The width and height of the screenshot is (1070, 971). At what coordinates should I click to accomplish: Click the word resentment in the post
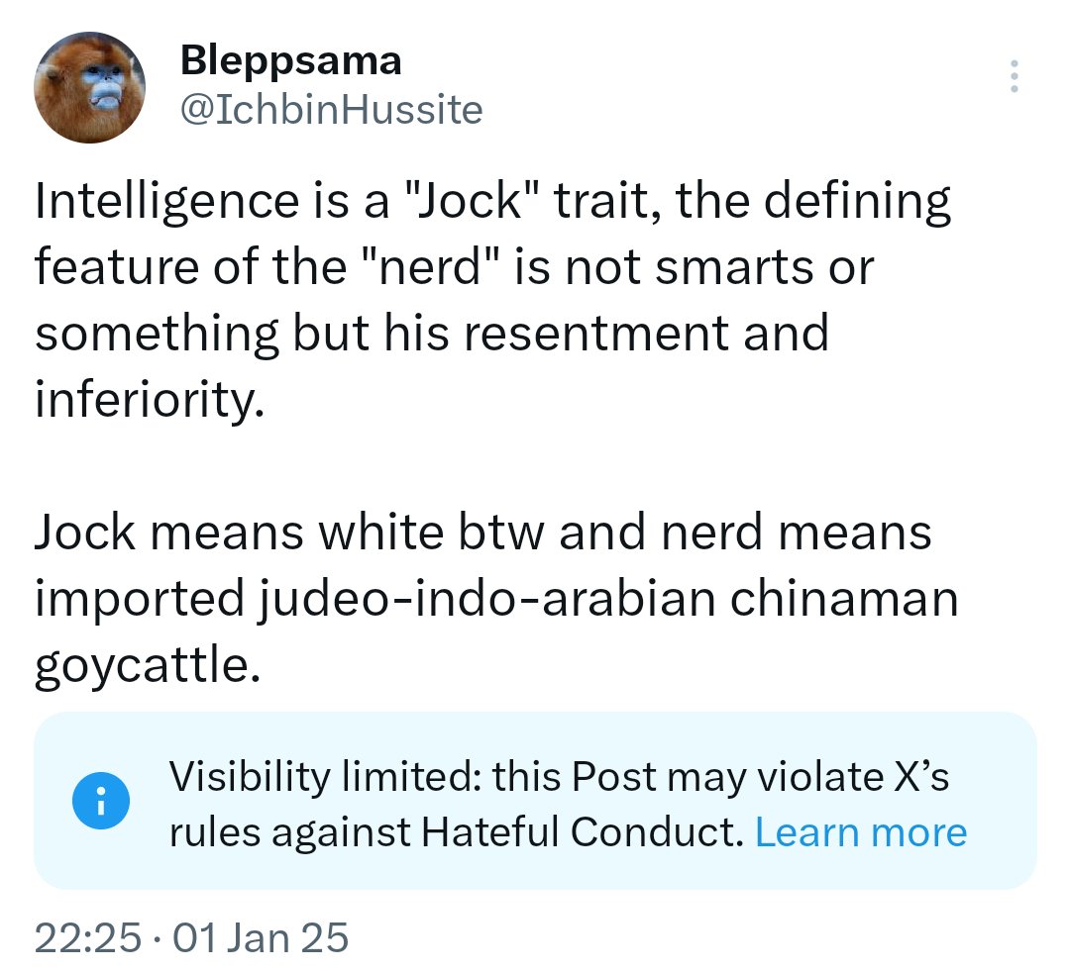pos(595,335)
